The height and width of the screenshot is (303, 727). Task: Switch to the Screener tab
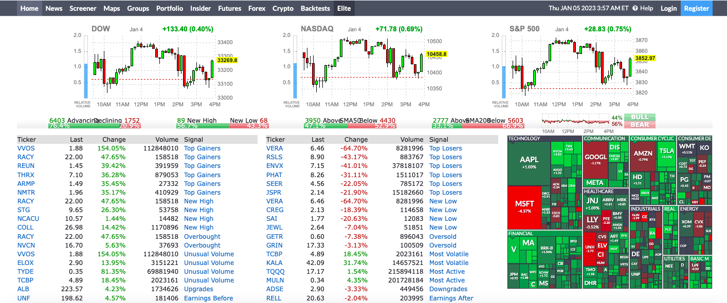click(x=82, y=8)
